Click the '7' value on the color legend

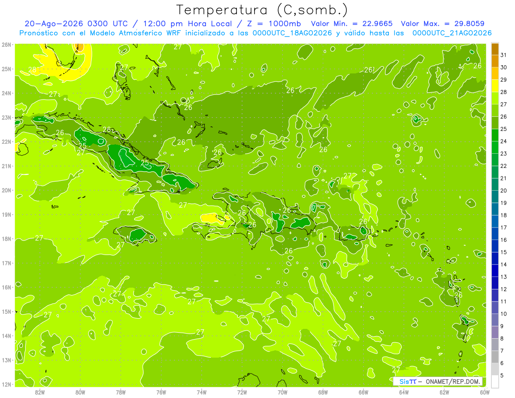(x=502, y=351)
